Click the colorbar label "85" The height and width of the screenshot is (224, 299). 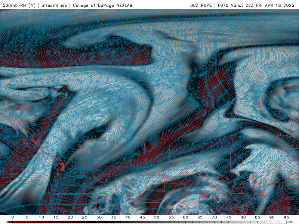[258, 217]
